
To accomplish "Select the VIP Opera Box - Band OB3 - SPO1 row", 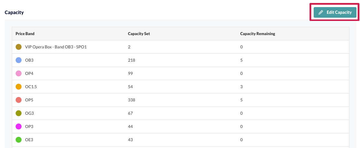I will coord(181,47).
